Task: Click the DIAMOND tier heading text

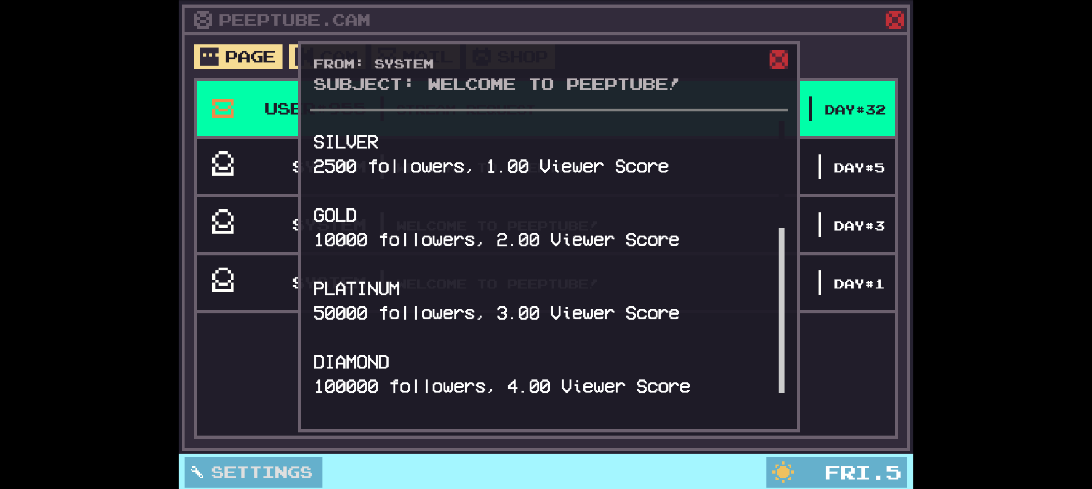Action: [x=351, y=362]
